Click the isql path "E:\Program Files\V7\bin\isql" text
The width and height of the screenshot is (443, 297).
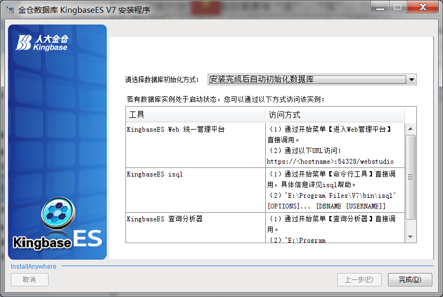[341, 195]
